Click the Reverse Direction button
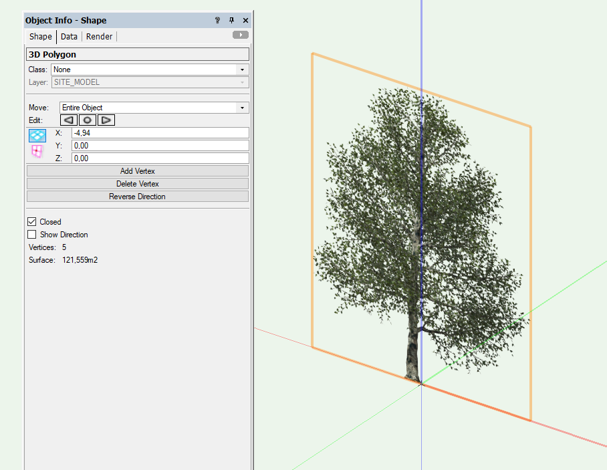607x470 pixels. [137, 196]
